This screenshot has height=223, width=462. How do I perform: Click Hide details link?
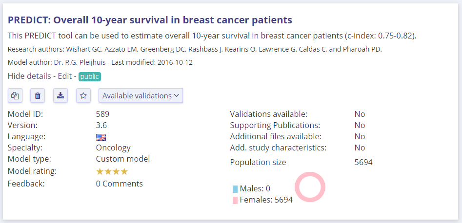29,76
